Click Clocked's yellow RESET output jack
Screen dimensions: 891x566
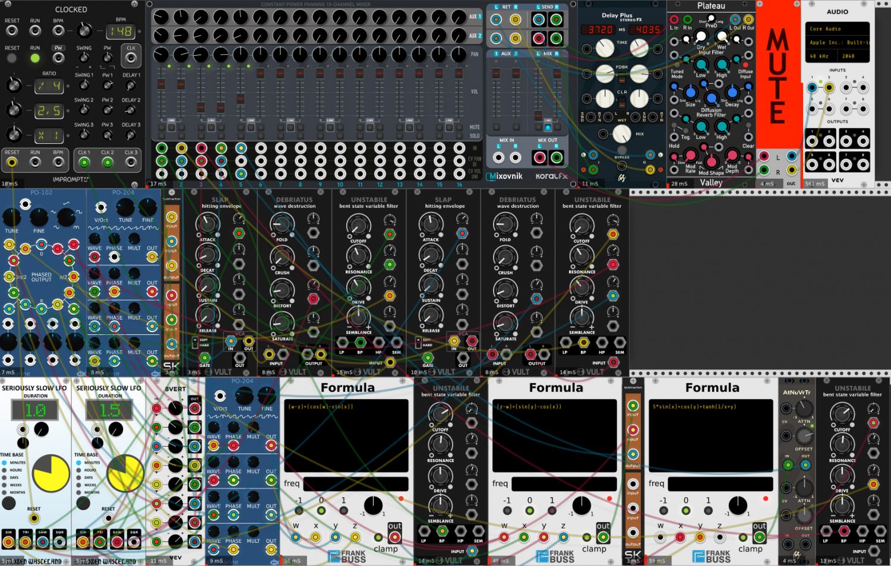[12, 162]
